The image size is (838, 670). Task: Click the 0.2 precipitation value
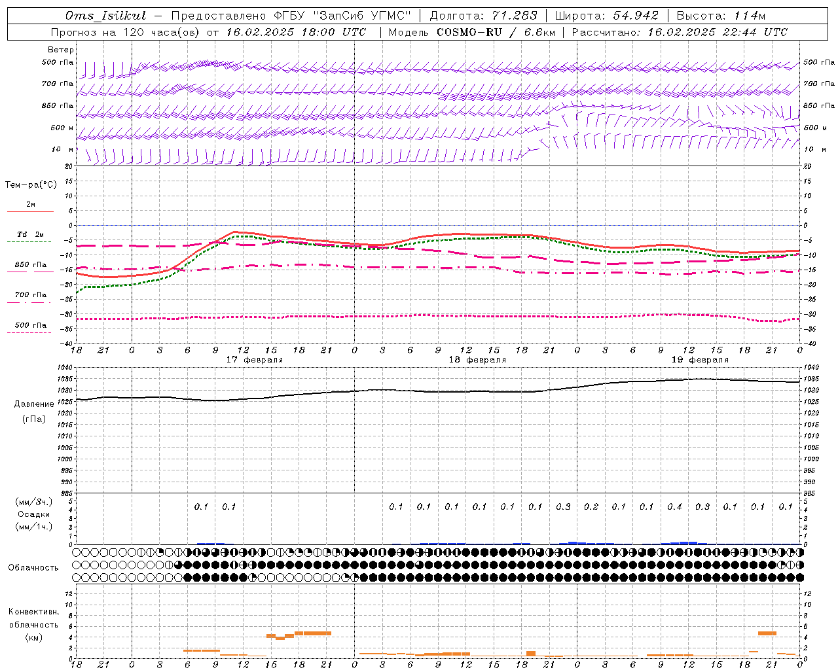(591, 506)
